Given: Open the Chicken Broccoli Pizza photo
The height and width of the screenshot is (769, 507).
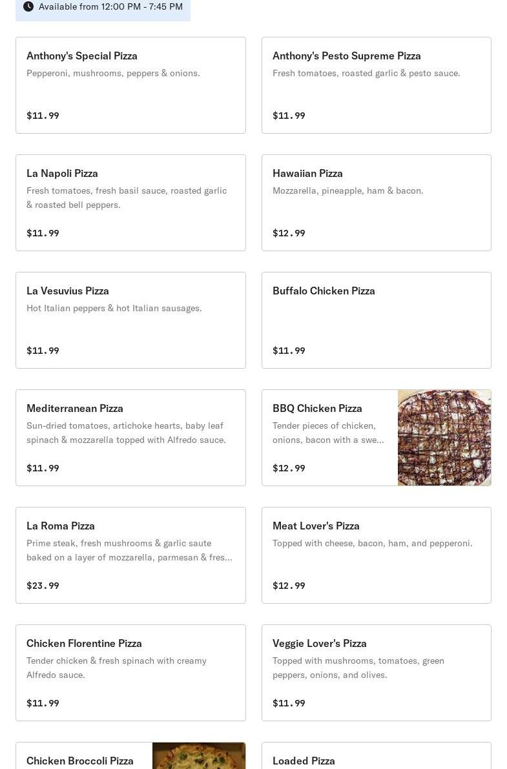Looking at the screenshot, I should pyautogui.click(x=198, y=756).
